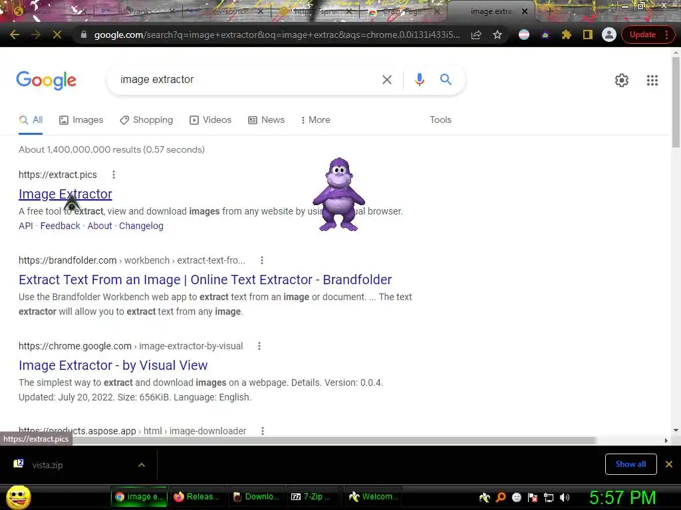Open options menu for brandfolder.com result

tap(261, 260)
